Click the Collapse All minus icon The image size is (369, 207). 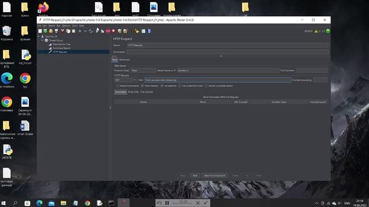click(85, 31)
